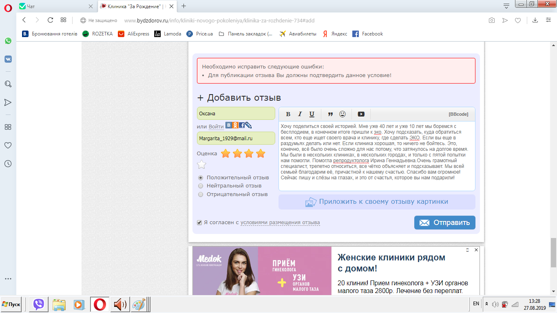Open Easy Setup settings icon
Viewport: 557px width, 313px height.
548,20
